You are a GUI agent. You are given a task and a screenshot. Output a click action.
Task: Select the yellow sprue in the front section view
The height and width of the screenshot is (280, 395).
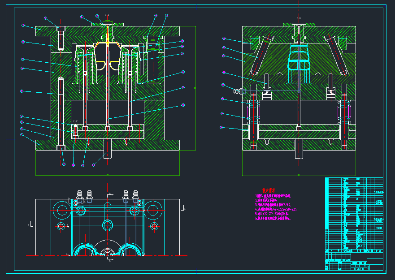pyautogui.click(x=108, y=36)
